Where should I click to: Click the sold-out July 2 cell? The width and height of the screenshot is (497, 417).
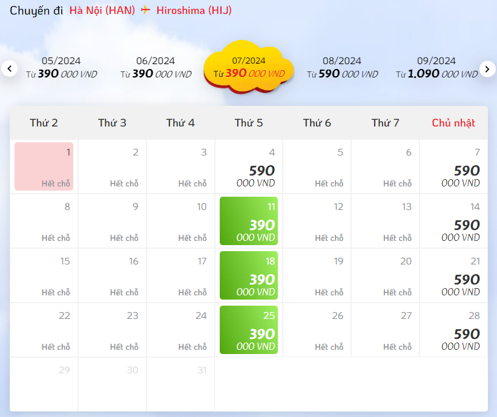pyautogui.click(x=112, y=166)
